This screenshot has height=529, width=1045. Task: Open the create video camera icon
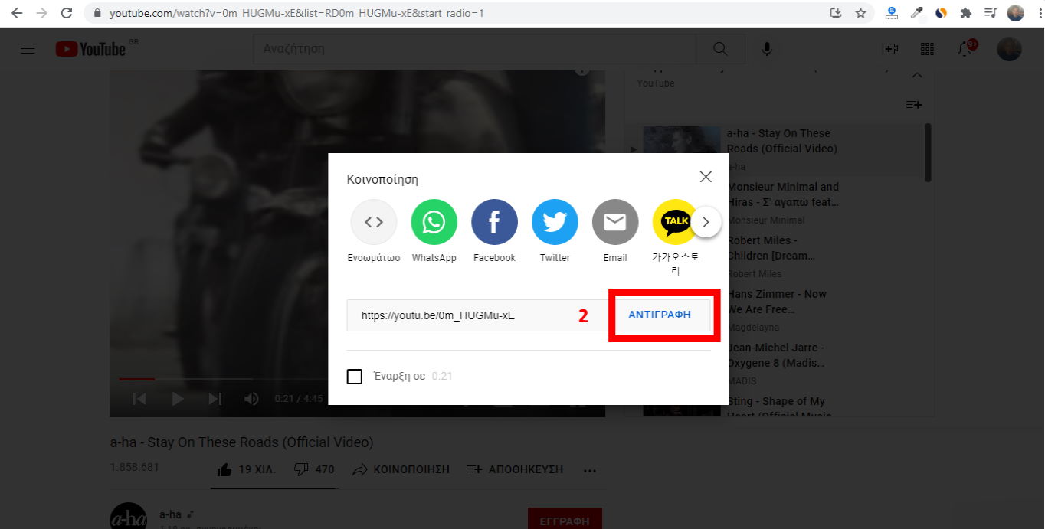[889, 49]
